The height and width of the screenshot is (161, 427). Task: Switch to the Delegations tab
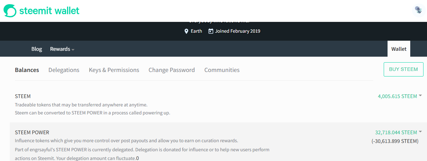pos(64,70)
